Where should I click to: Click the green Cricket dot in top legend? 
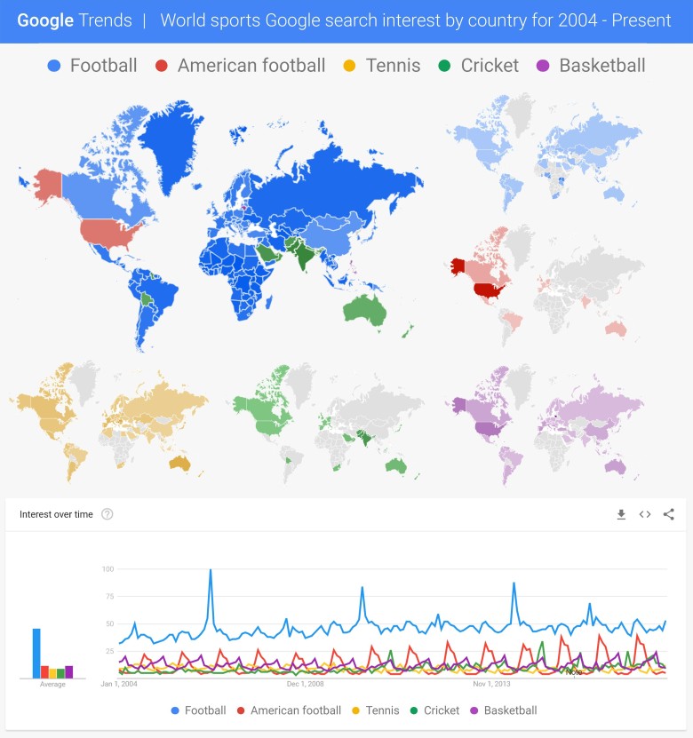(x=444, y=66)
